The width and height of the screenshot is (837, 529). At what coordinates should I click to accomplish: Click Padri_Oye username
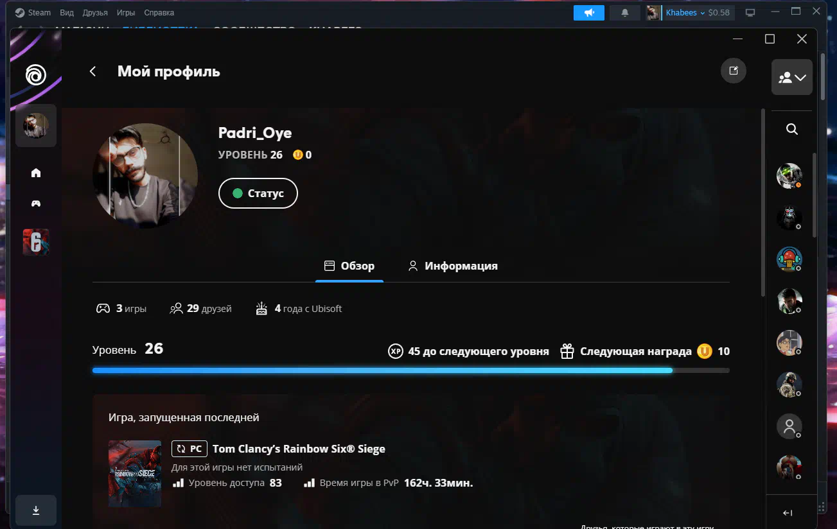255,133
